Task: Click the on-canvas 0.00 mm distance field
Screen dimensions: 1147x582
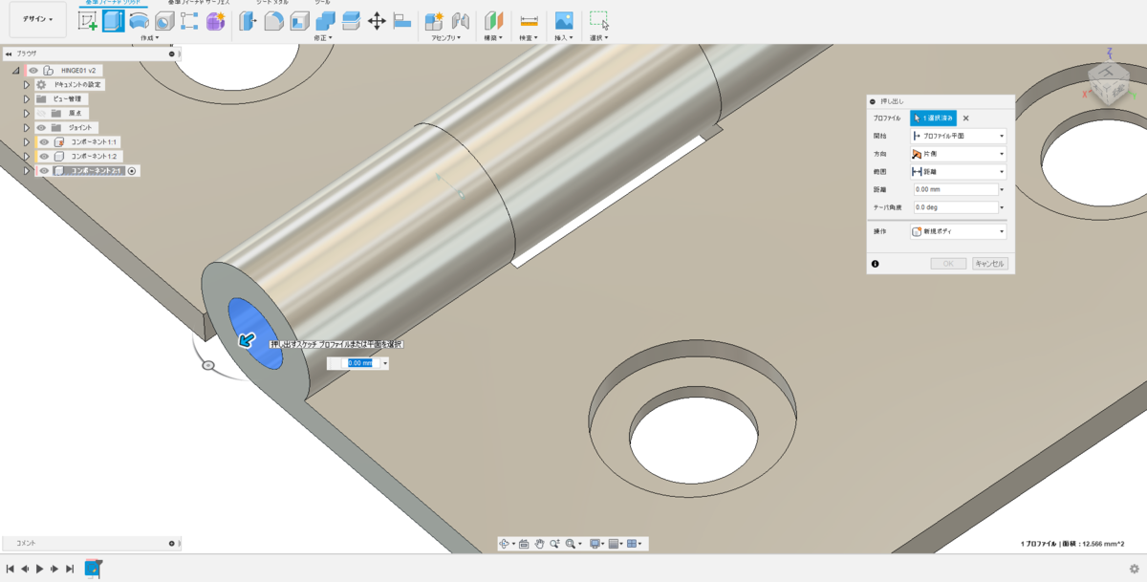Action: [x=360, y=363]
